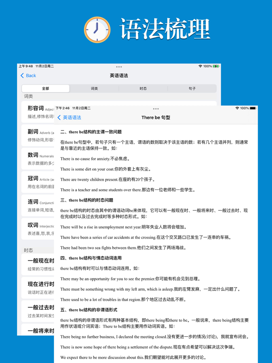Open the 副词 Adverb card
Viewport: 272px width, 363px height.
(38, 135)
